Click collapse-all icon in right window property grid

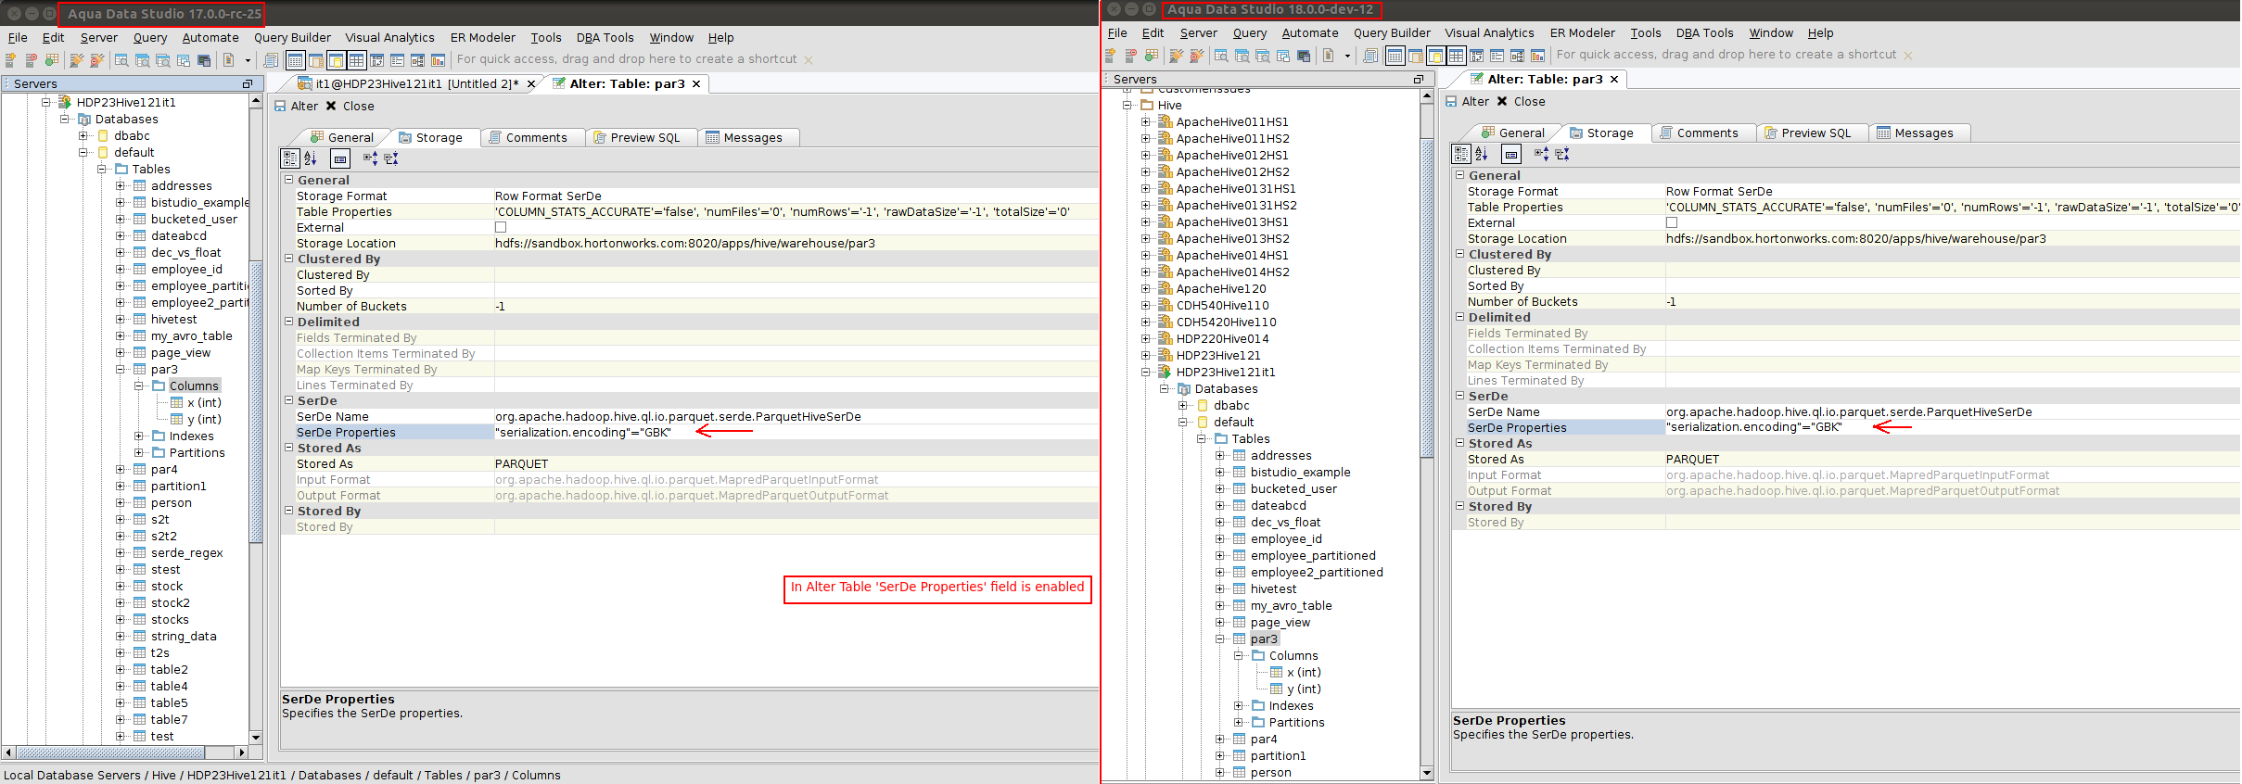(x=1562, y=154)
